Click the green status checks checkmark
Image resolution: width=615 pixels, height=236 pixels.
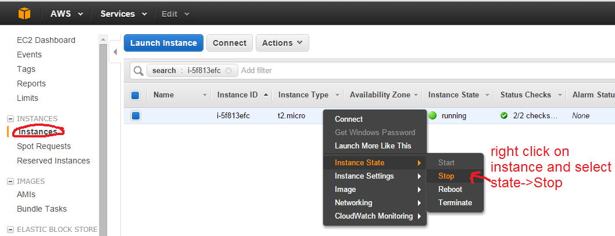point(504,115)
